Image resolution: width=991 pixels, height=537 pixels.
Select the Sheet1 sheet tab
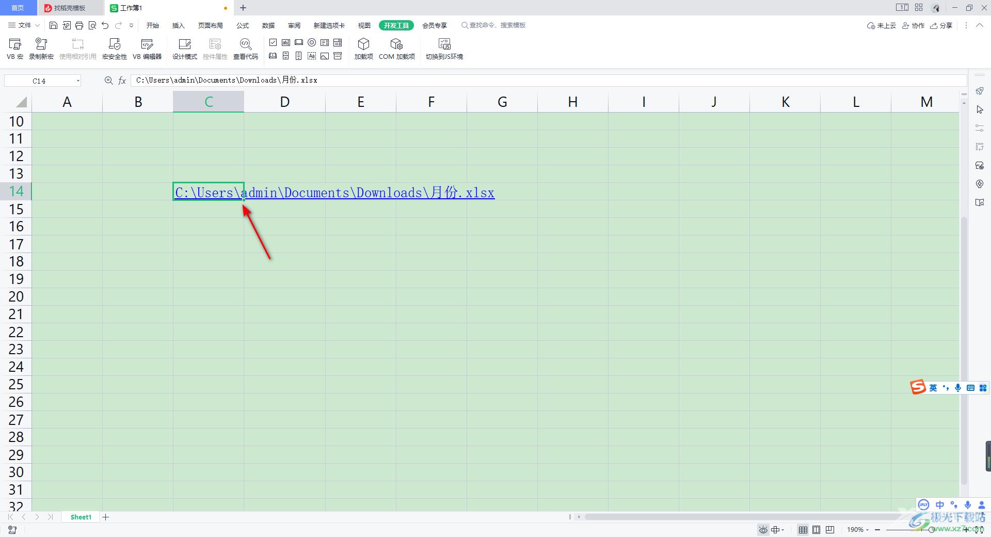click(81, 517)
